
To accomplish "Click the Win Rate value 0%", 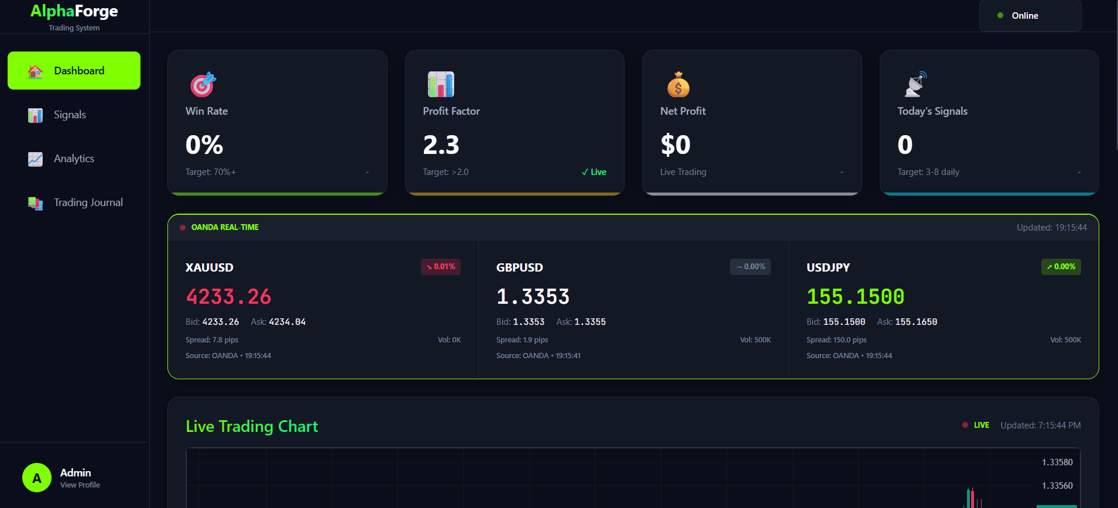I will tap(204, 145).
